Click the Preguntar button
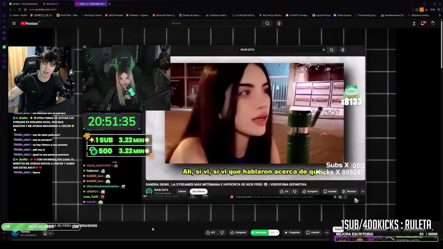Viewport: 443px width, 249px height. point(292,232)
